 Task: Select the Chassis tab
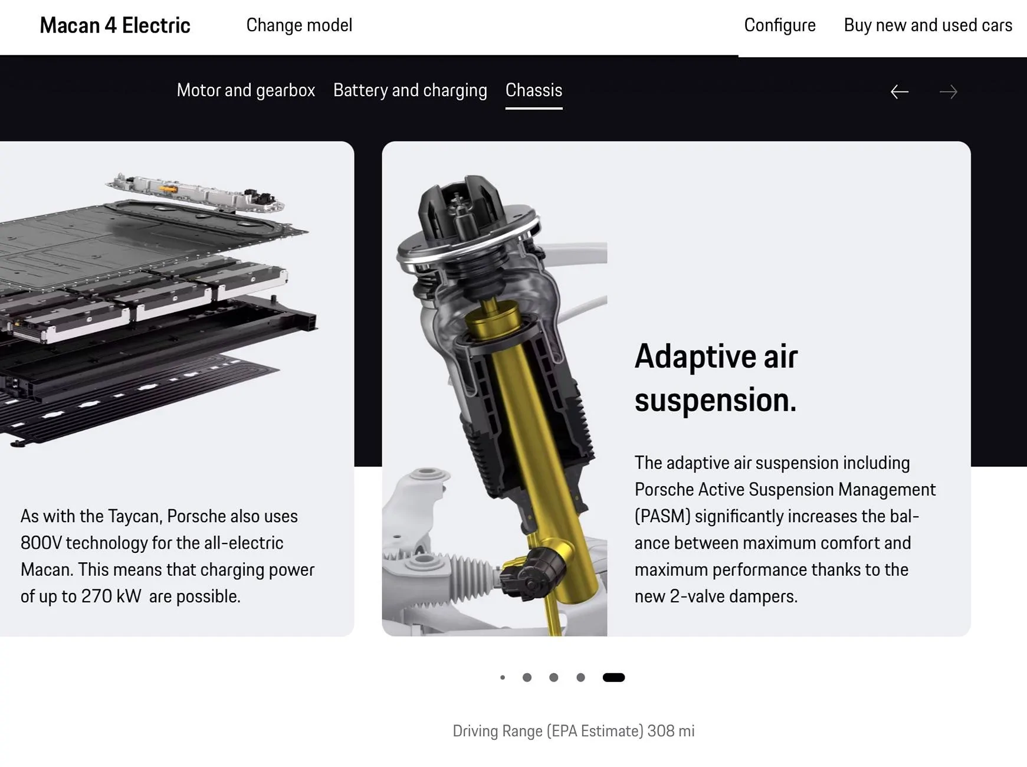533,90
